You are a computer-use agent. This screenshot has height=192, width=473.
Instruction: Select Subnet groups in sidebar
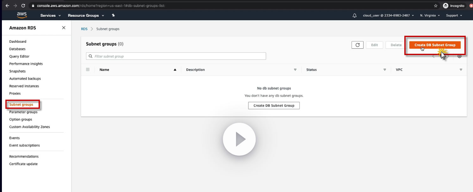pos(21,105)
